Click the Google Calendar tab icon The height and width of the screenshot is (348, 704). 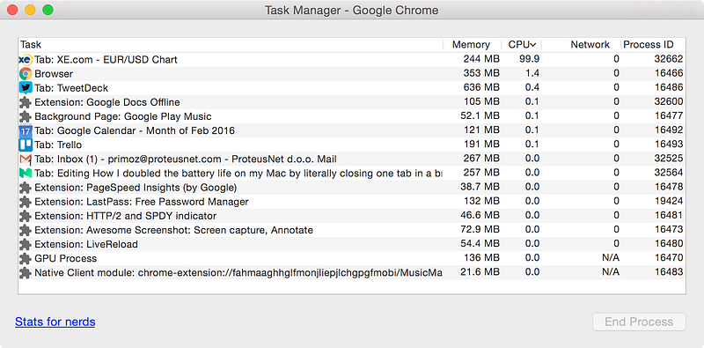[x=26, y=131]
